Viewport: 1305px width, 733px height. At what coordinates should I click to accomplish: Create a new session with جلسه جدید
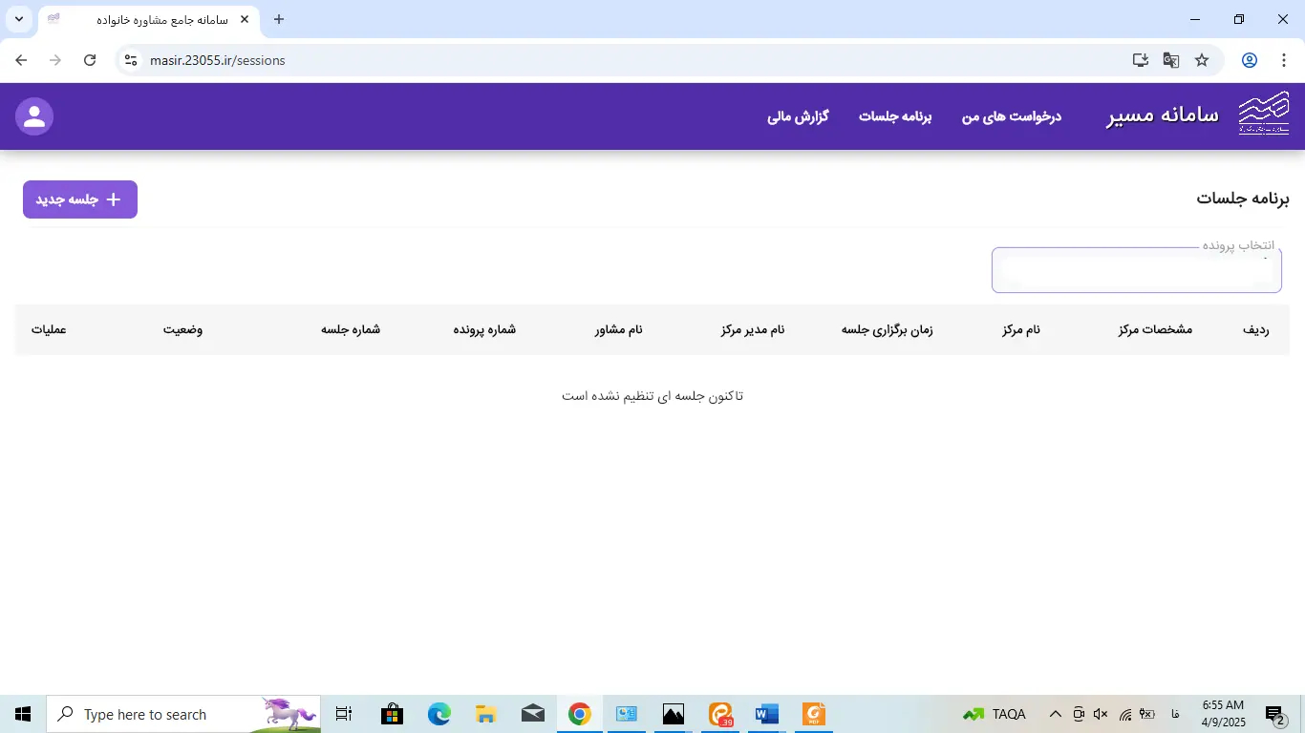(80, 199)
